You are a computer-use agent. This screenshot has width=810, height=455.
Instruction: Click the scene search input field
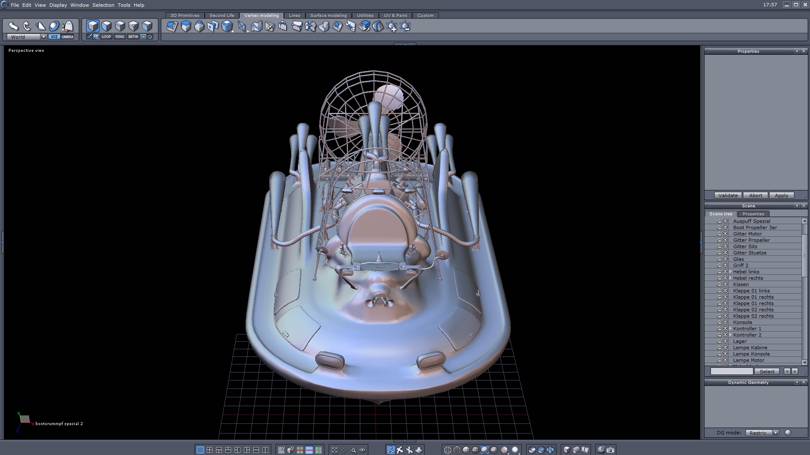tap(731, 371)
